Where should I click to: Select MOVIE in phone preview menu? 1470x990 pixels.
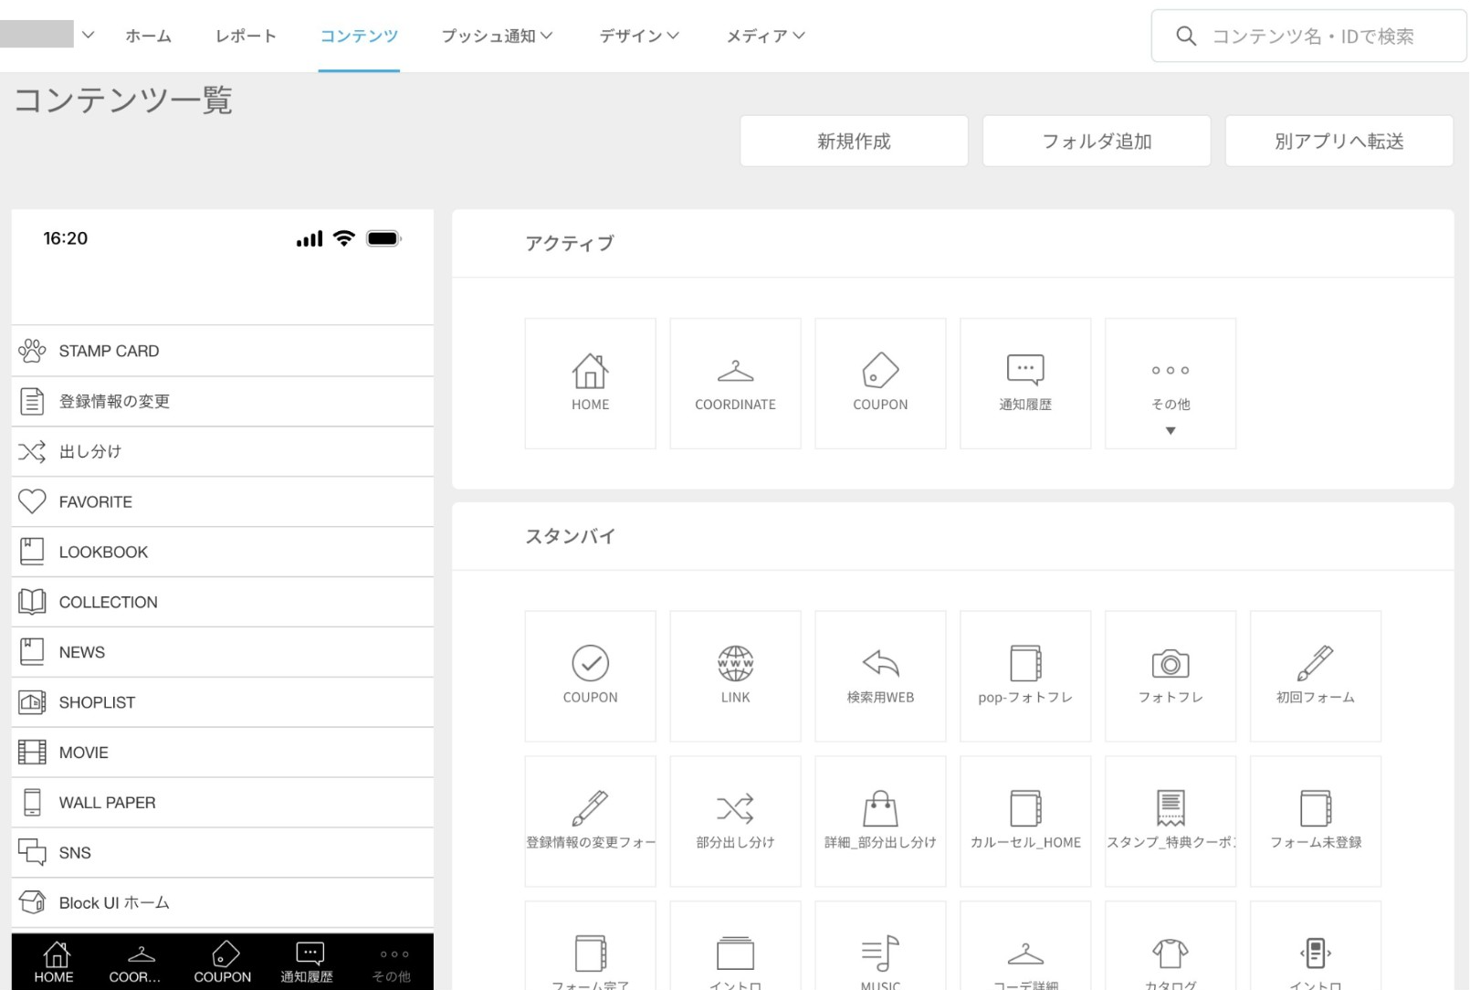coord(223,753)
